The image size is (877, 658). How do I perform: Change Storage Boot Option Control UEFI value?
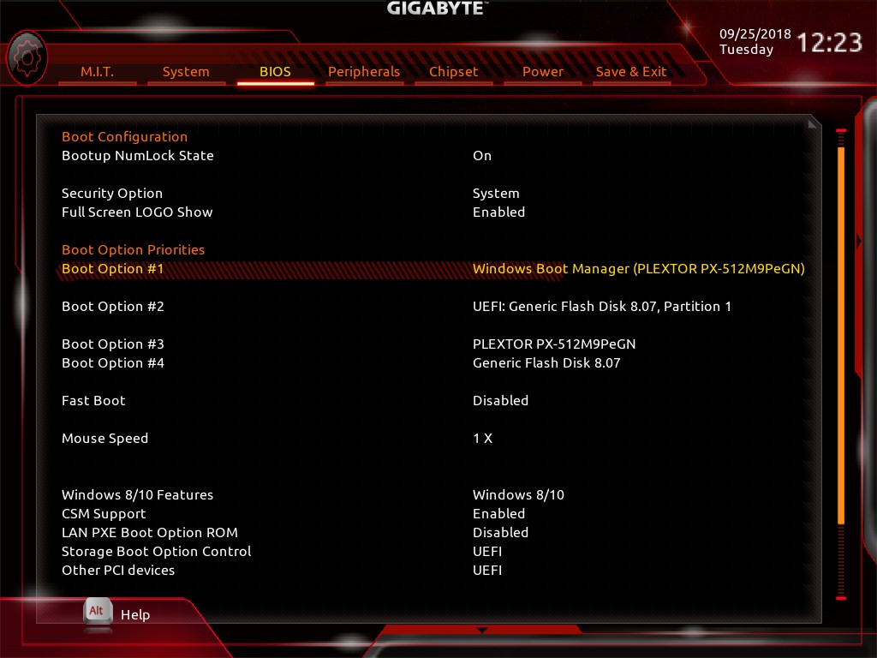(x=487, y=552)
